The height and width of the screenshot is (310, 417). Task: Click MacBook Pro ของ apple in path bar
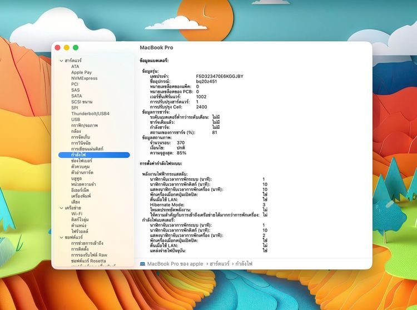(175, 264)
